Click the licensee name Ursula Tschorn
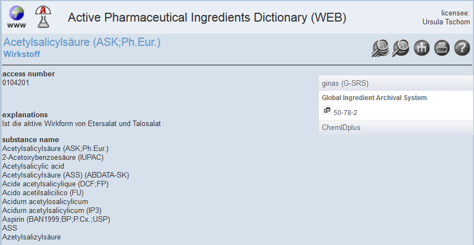The height and width of the screenshot is (245, 474). 446,22
